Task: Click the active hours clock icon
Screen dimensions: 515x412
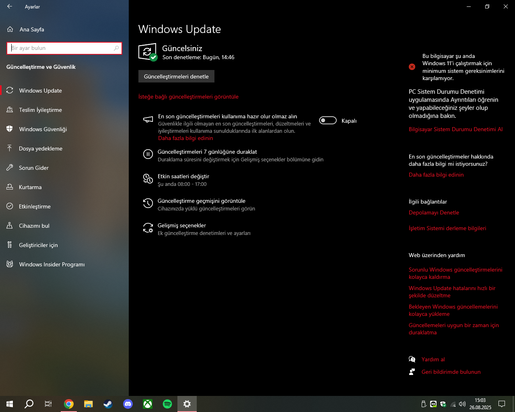Action: coord(148,179)
